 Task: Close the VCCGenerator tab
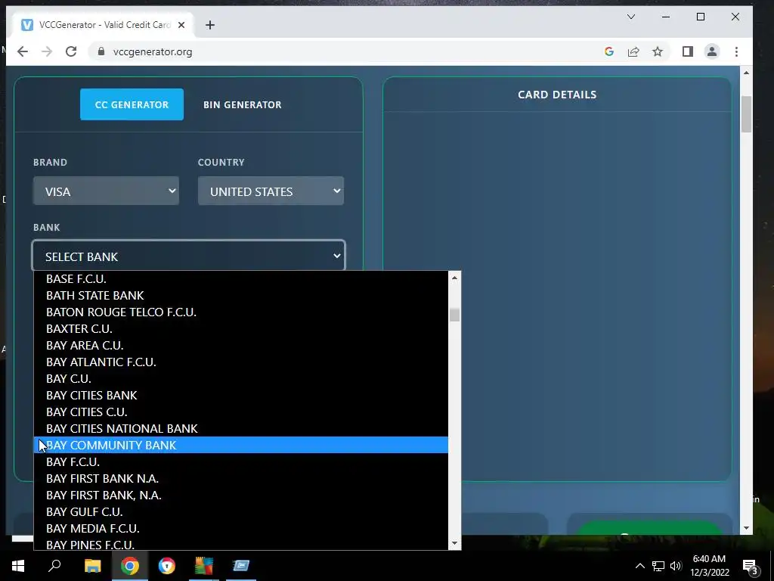click(x=181, y=25)
